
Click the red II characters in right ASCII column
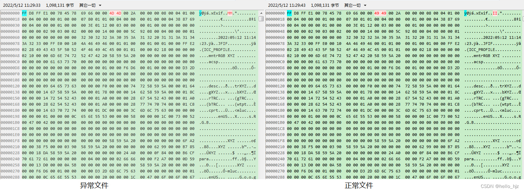(495, 13)
